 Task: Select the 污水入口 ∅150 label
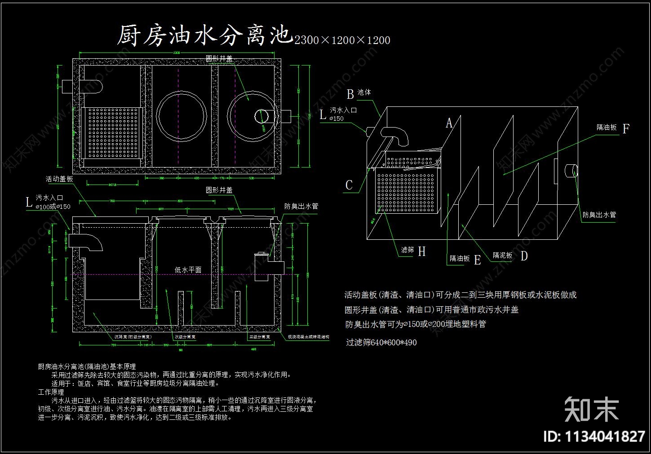pyautogui.click(x=343, y=114)
